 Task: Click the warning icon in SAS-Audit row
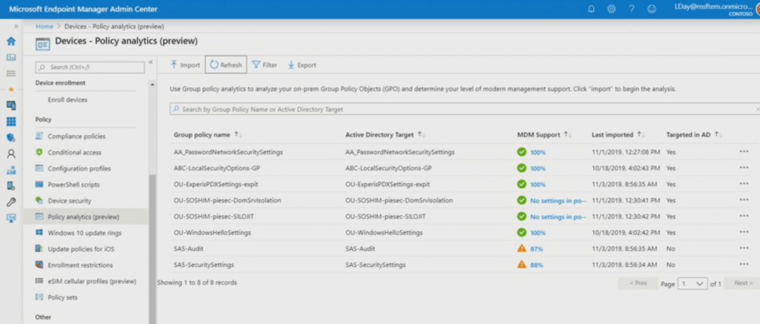[x=522, y=248]
